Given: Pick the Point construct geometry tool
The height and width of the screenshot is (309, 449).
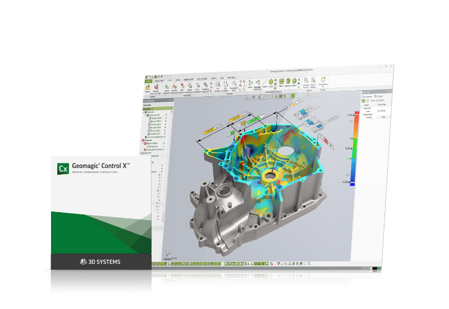Looking at the screenshot, I should pyautogui.click(x=250, y=84).
